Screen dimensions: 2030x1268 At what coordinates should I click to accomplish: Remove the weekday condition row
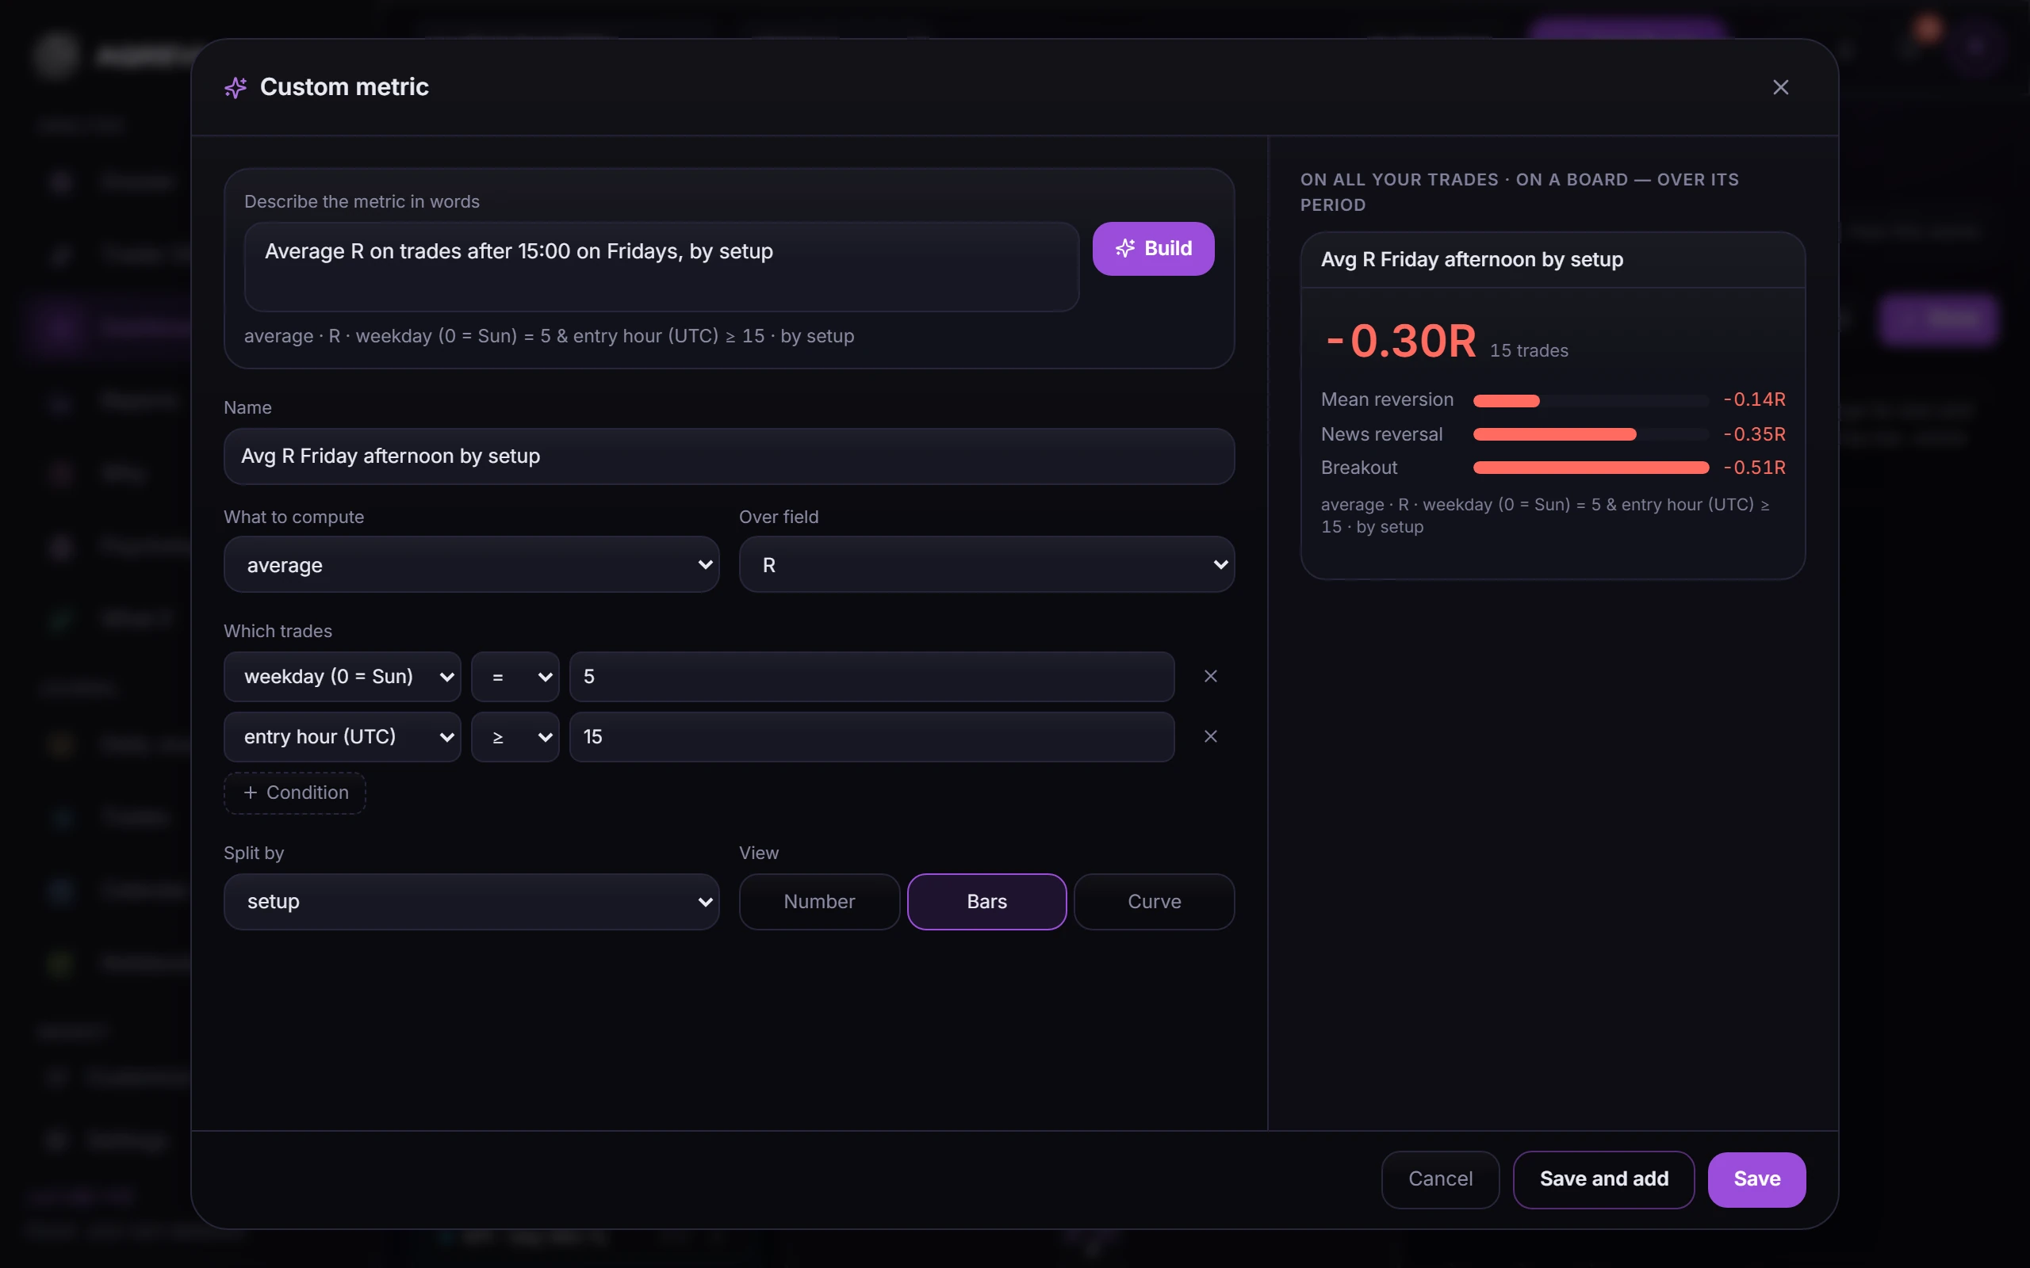point(1209,676)
